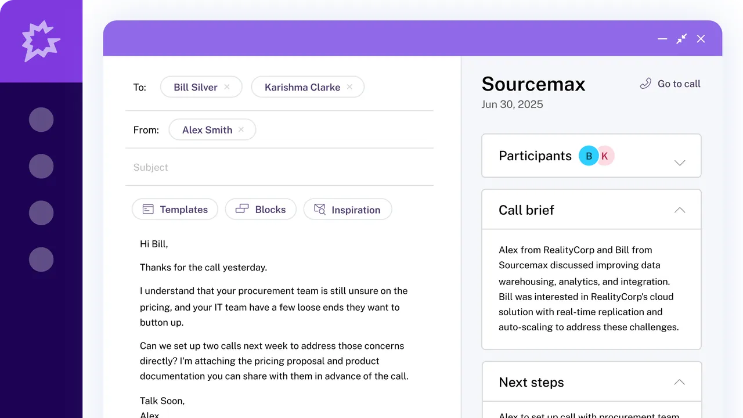Shrink the composer with the collapse arrows icon
This screenshot has height=418, width=743.
click(x=681, y=39)
